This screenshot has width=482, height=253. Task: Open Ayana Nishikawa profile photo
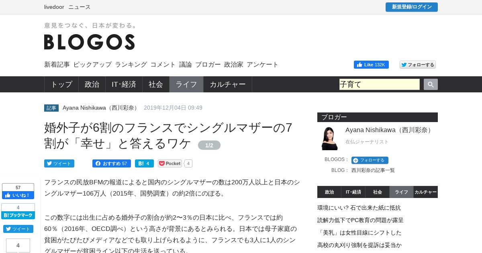tap(330, 138)
